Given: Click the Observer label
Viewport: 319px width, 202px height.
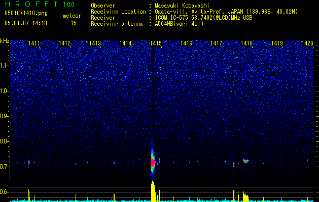Looking at the screenshot, I should 103,6.
